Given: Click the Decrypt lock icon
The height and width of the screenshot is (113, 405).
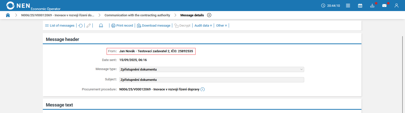Looking at the screenshot, I should click(x=176, y=26).
